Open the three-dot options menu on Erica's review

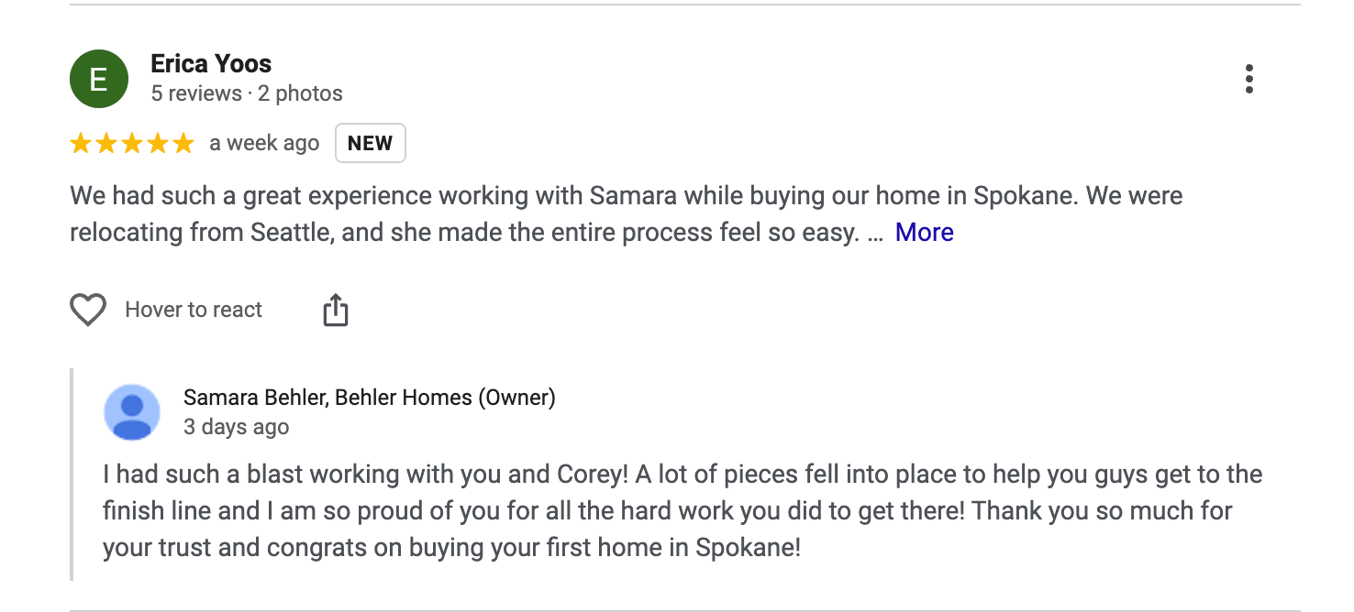tap(1249, 80)
